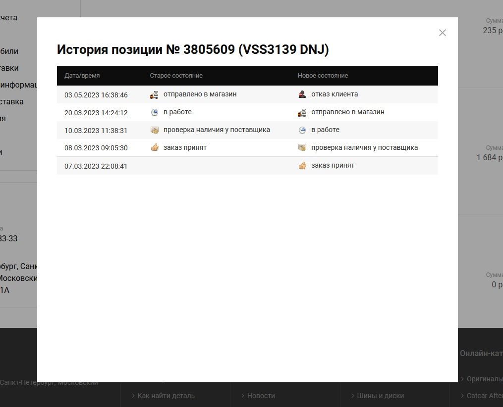Click truck icon beside 03.05.2023 old state
This screenshot has height=407, width=503.
[x=154, y=95]
